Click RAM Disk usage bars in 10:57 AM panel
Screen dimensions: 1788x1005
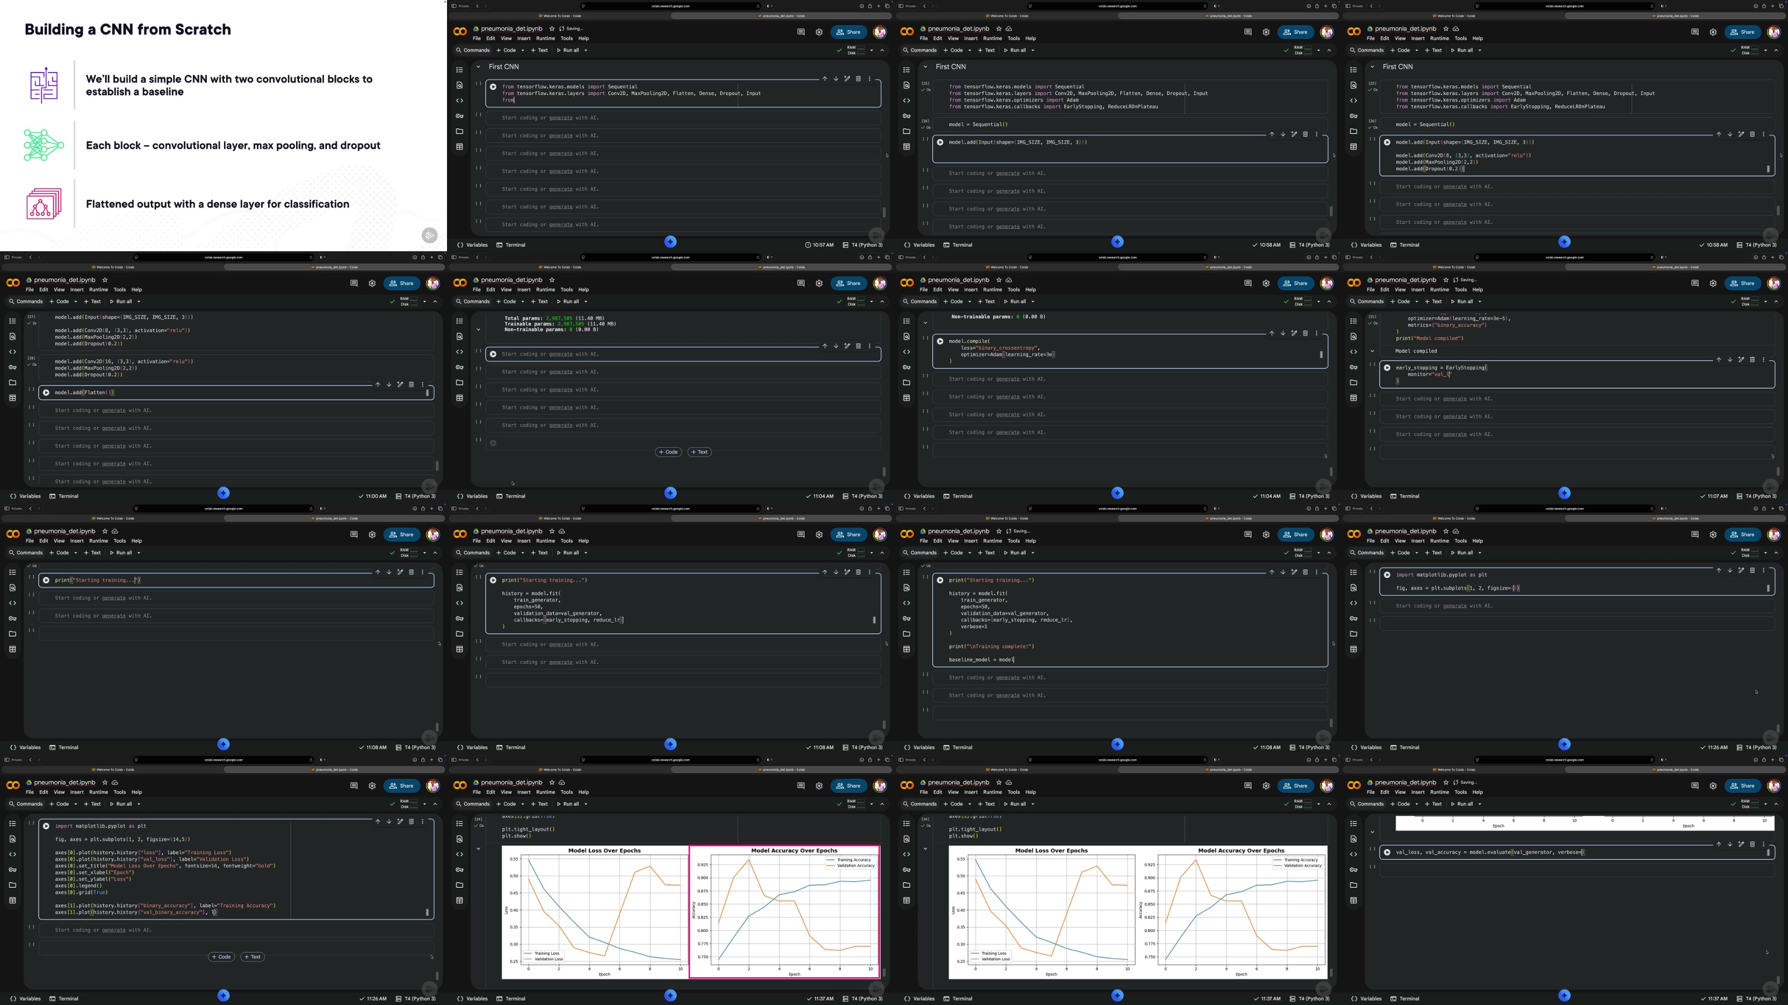tap(856, 50)
